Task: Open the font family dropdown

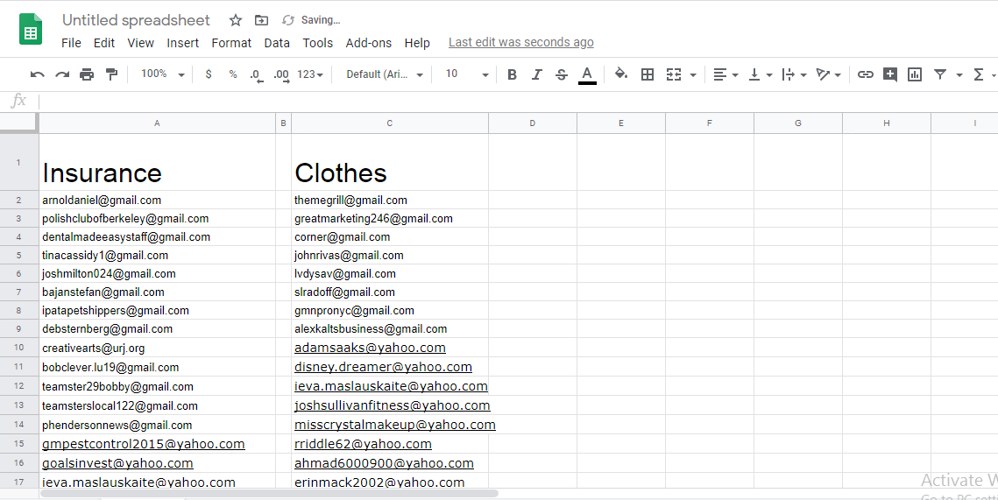Action: (385, 74)
